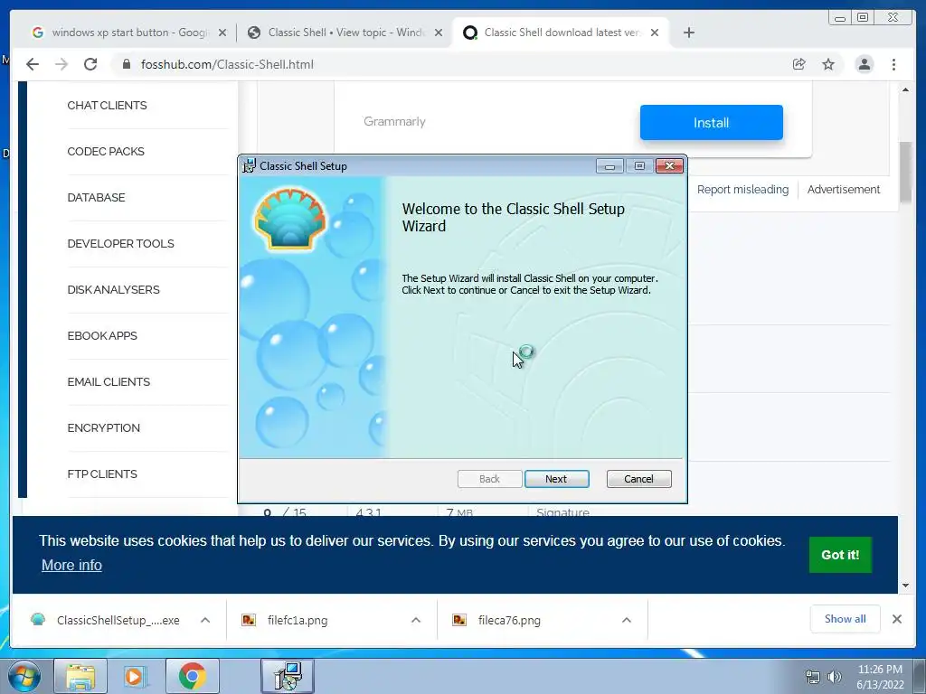Click the fileca76.png file icon
926x694 pixels.
tap(459, 620)
